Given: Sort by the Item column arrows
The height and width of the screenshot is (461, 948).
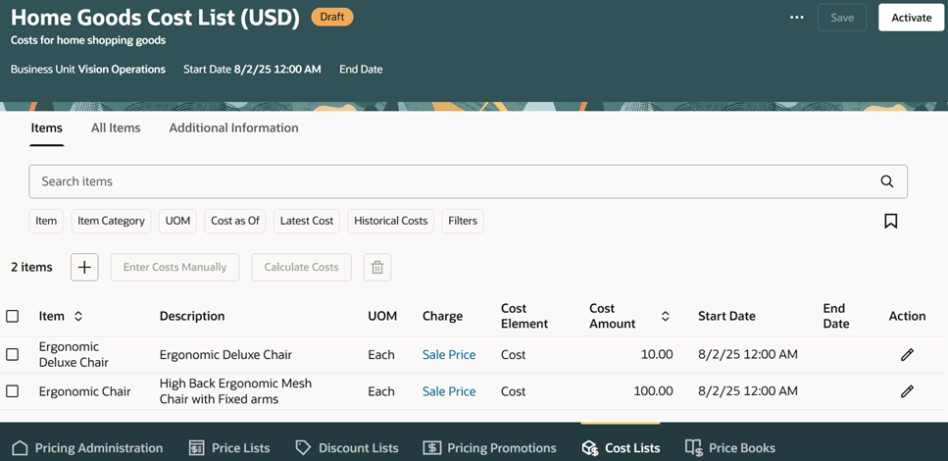Looking at the screenshot, I should tap(78, 316).
